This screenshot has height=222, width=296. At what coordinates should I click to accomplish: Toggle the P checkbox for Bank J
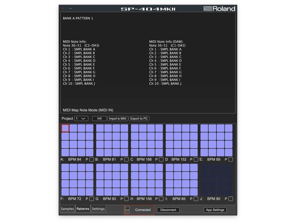[x=231, y=199]
